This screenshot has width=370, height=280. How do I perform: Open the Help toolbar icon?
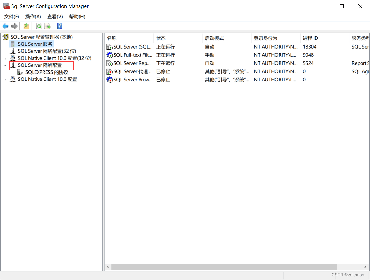59,26
